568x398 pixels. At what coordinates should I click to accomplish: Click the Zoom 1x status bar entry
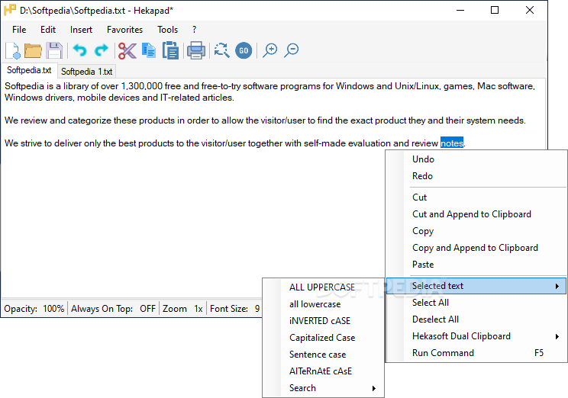[x=182, y=309]
